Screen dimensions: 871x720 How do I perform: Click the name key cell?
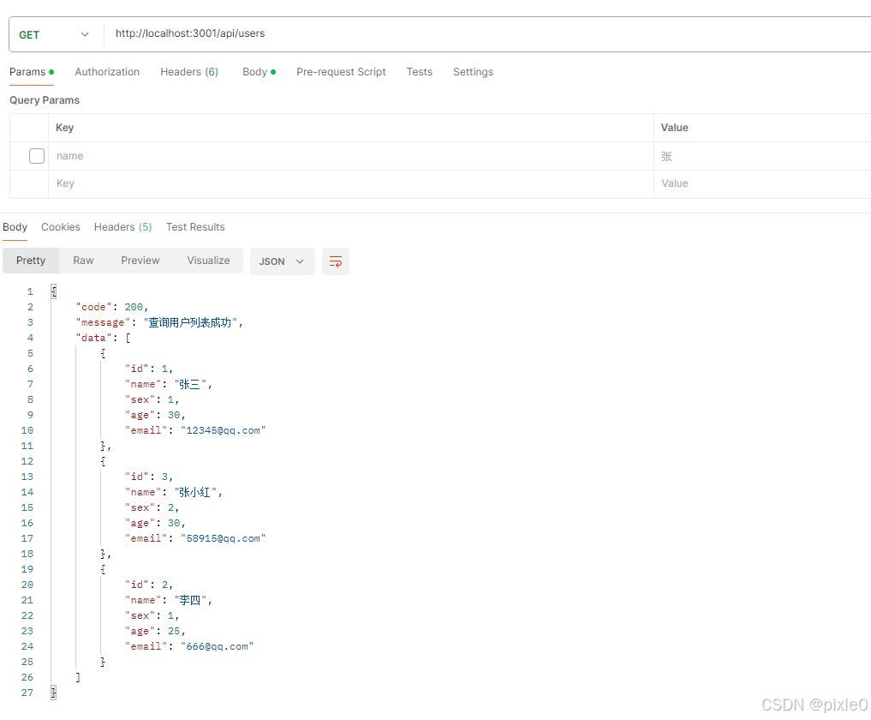[x=350, y=156]
